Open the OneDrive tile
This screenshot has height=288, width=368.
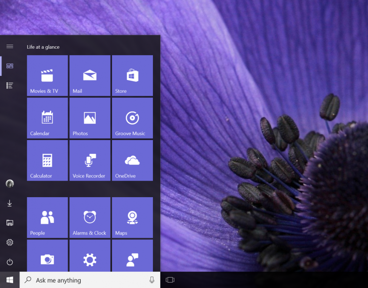click(x=132, y=160)
